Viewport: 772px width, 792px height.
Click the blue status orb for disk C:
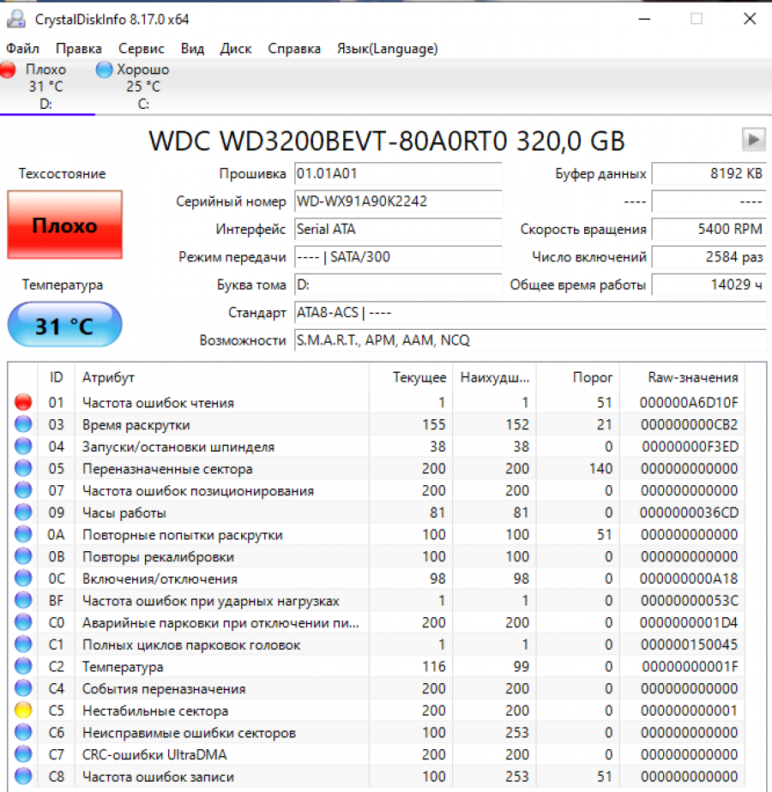(105, 70)
